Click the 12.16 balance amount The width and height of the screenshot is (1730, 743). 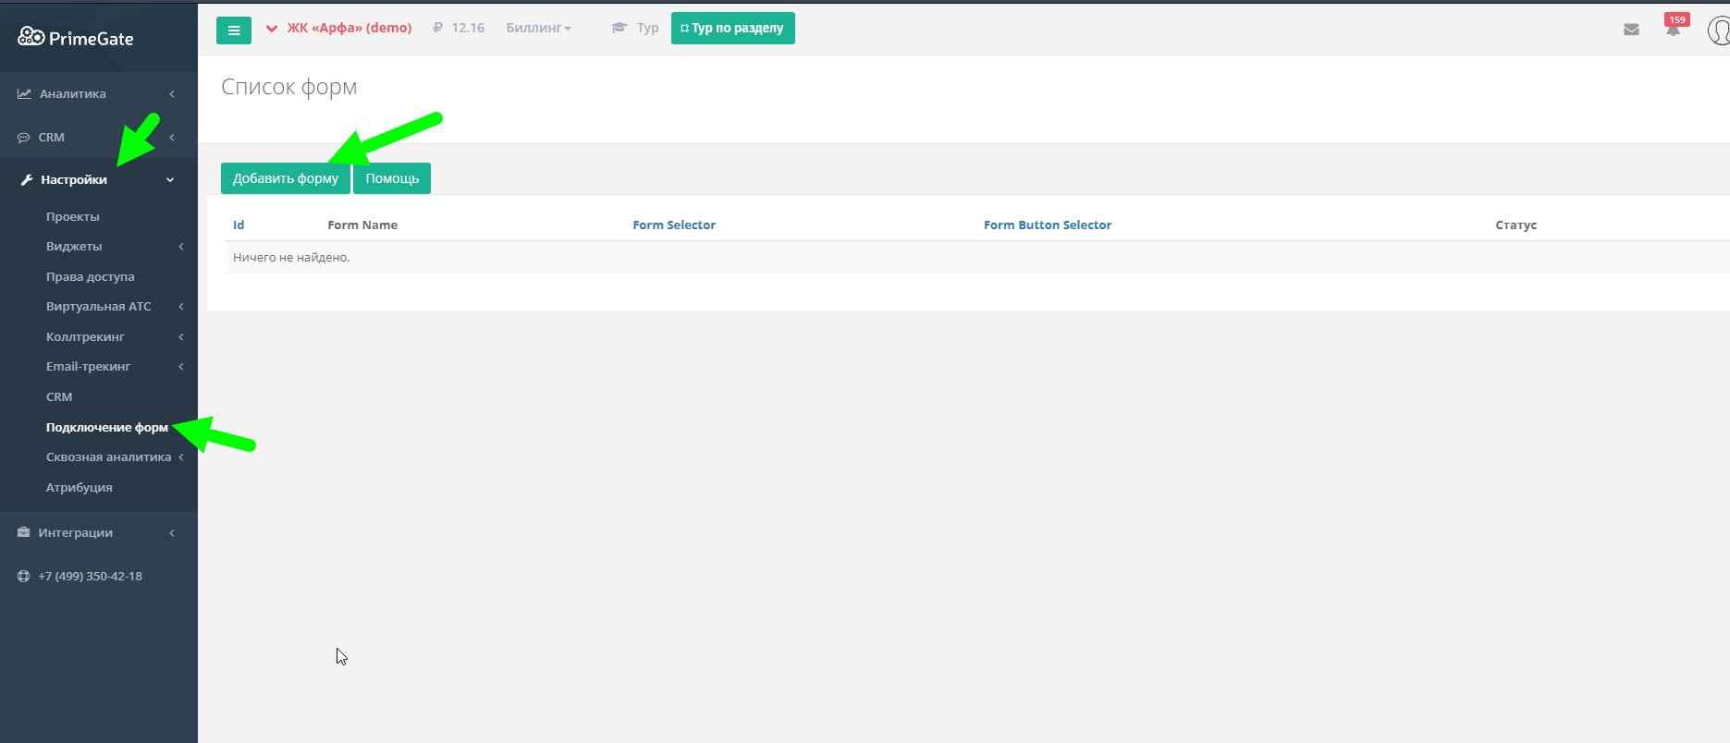468,28
